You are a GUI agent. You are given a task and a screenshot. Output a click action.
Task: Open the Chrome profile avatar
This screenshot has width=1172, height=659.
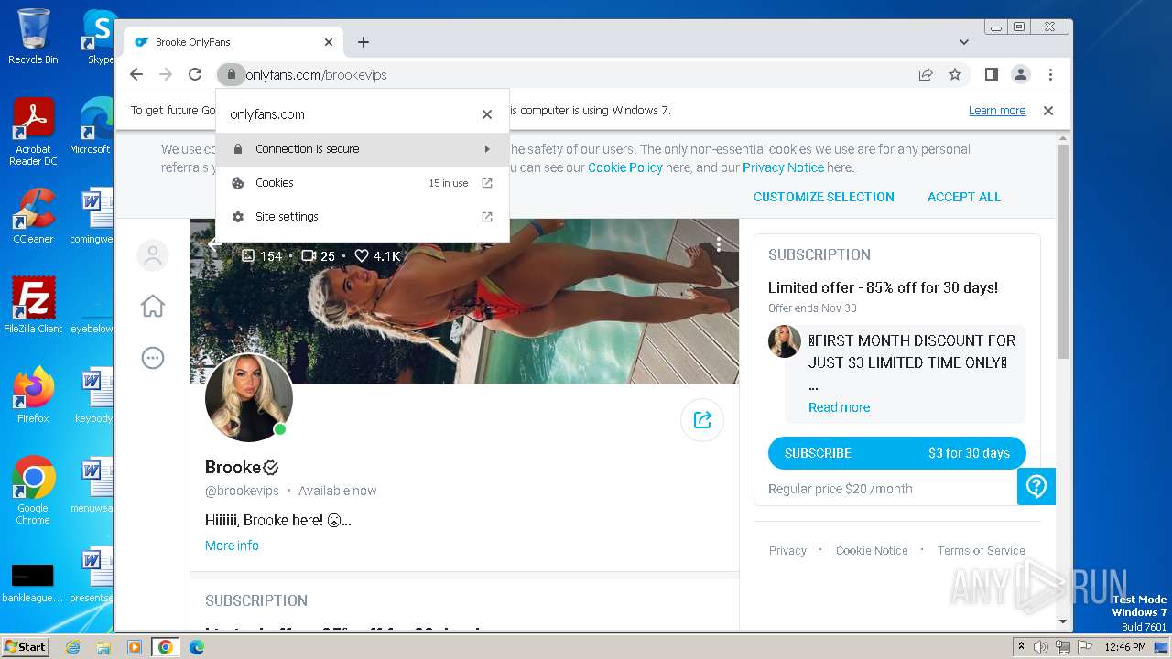click(1020, 74)
